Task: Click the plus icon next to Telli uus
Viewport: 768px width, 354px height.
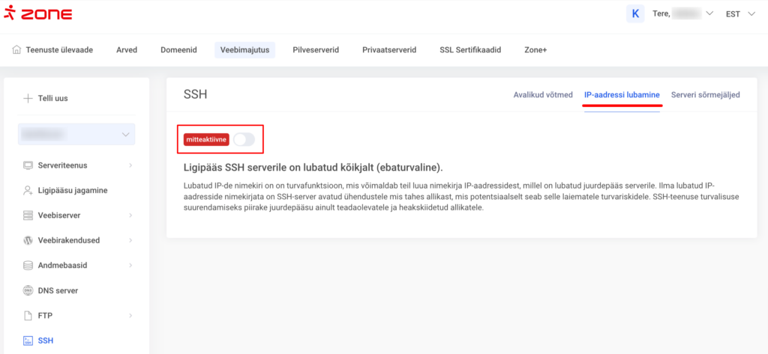Action: [28, 98]
